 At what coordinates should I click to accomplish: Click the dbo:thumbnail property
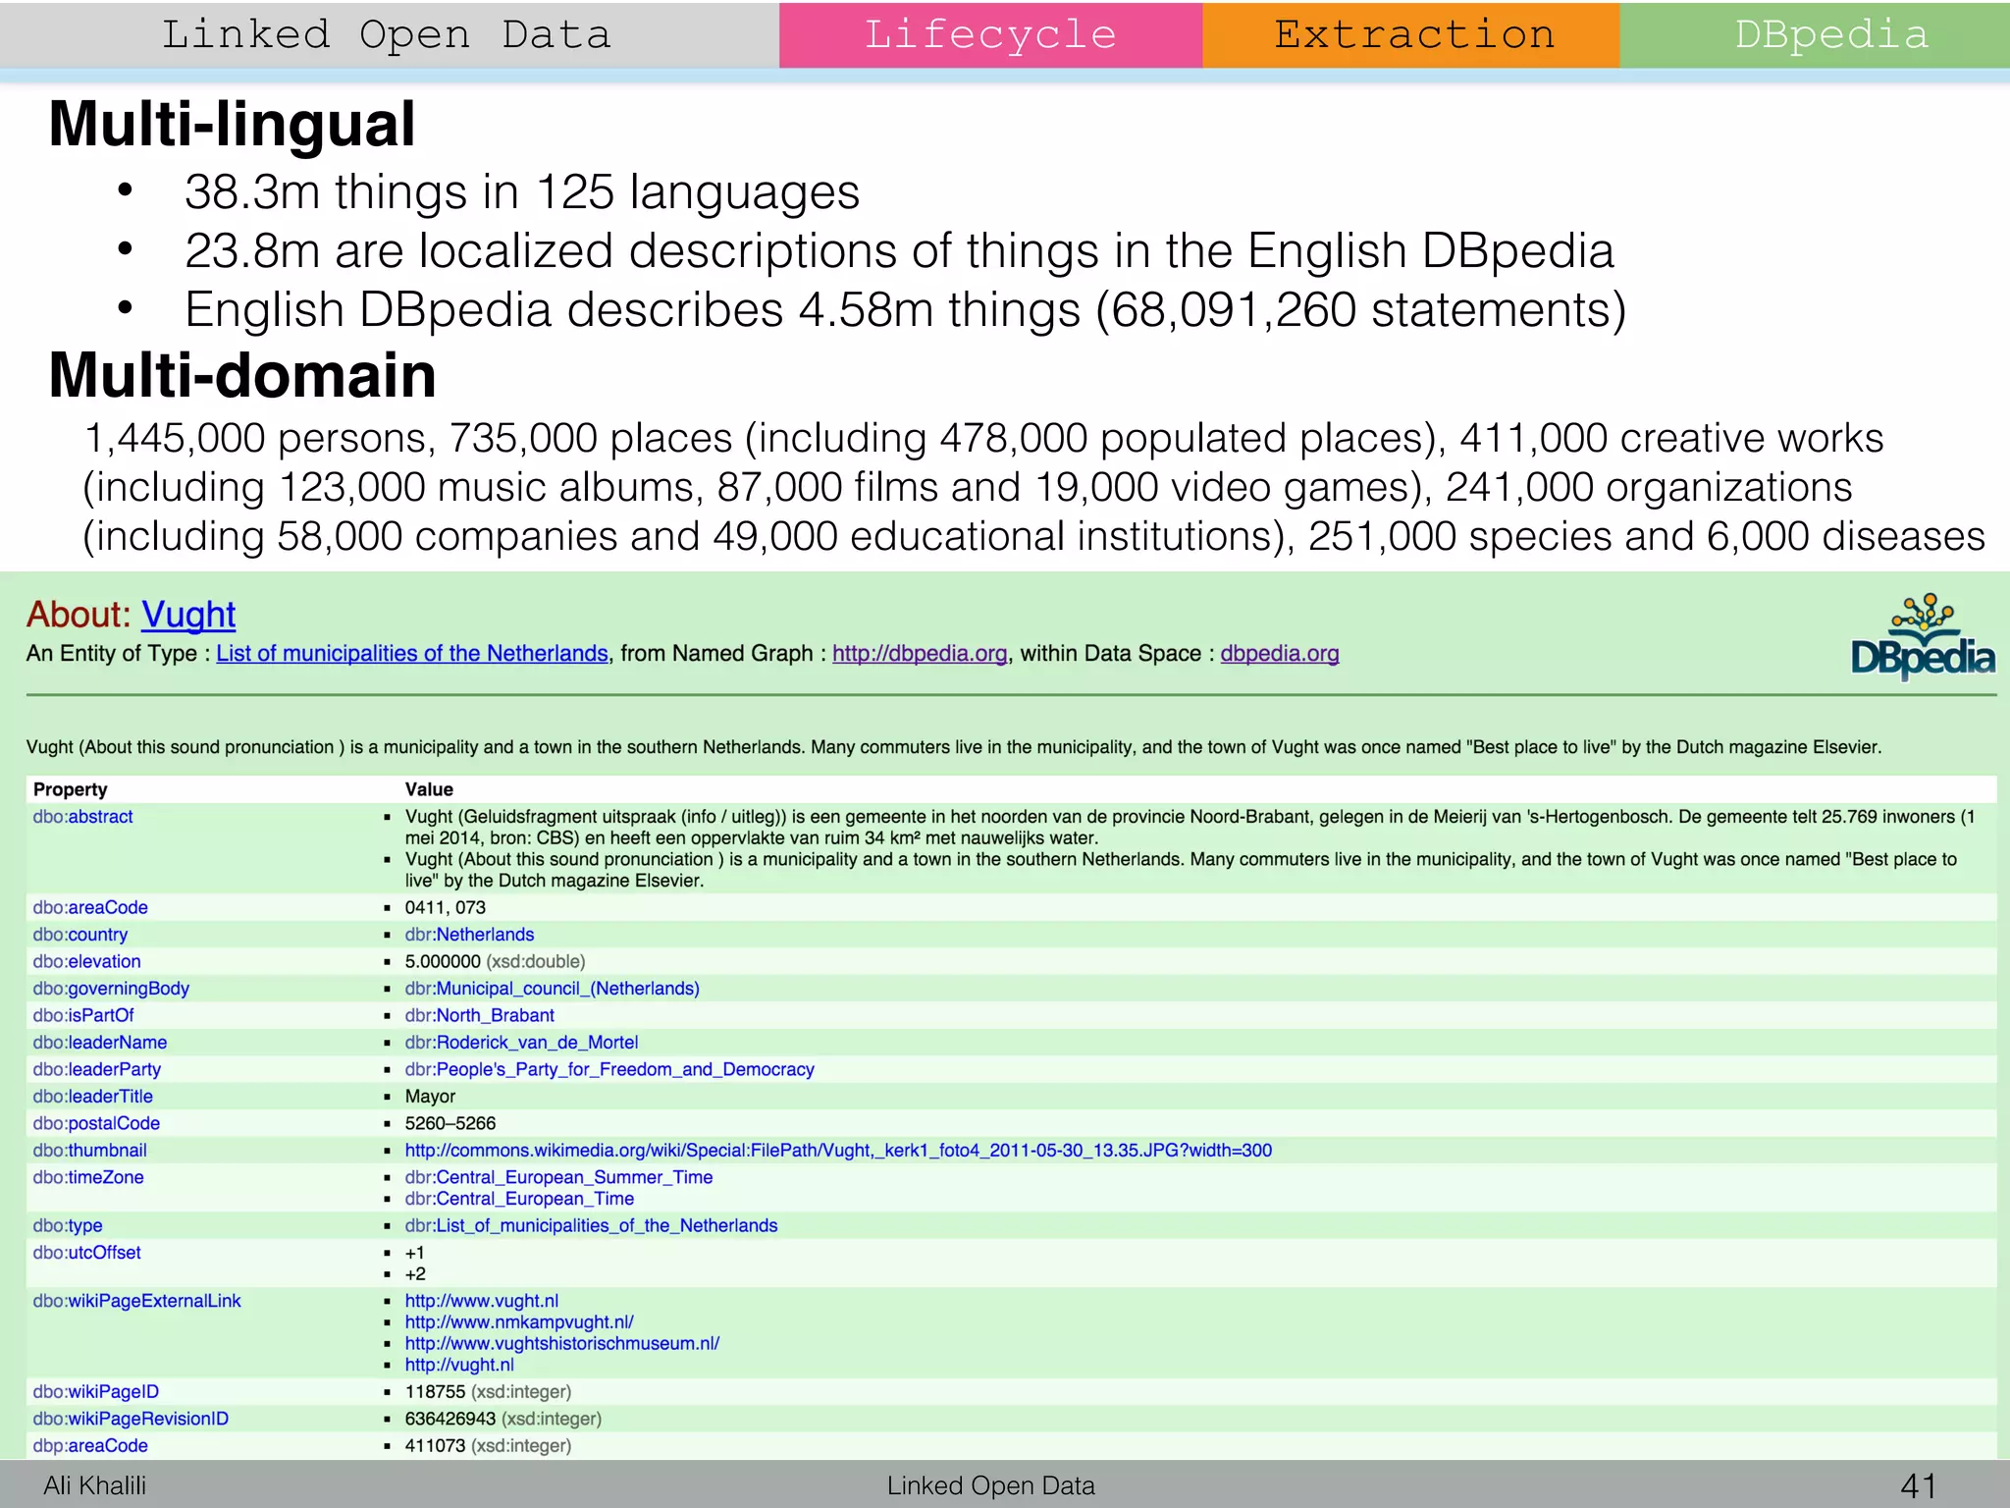[x=90, y=1151]
